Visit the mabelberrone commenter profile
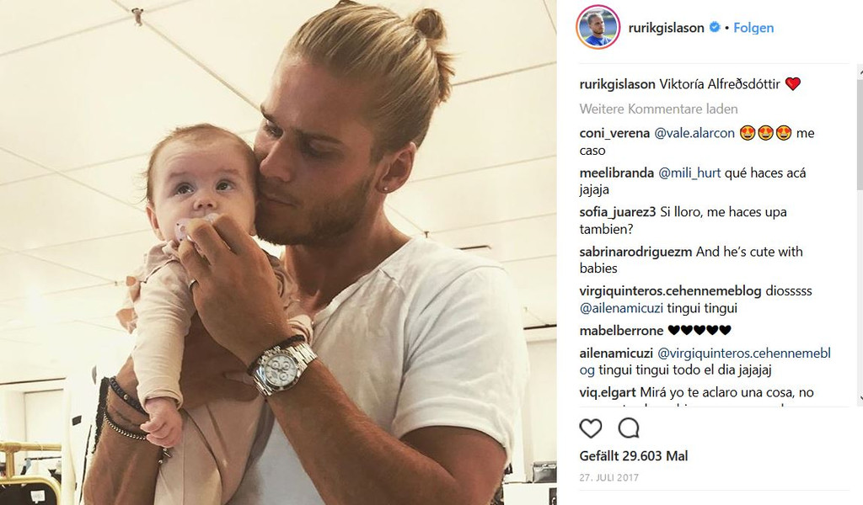 [x=621, y=330]
